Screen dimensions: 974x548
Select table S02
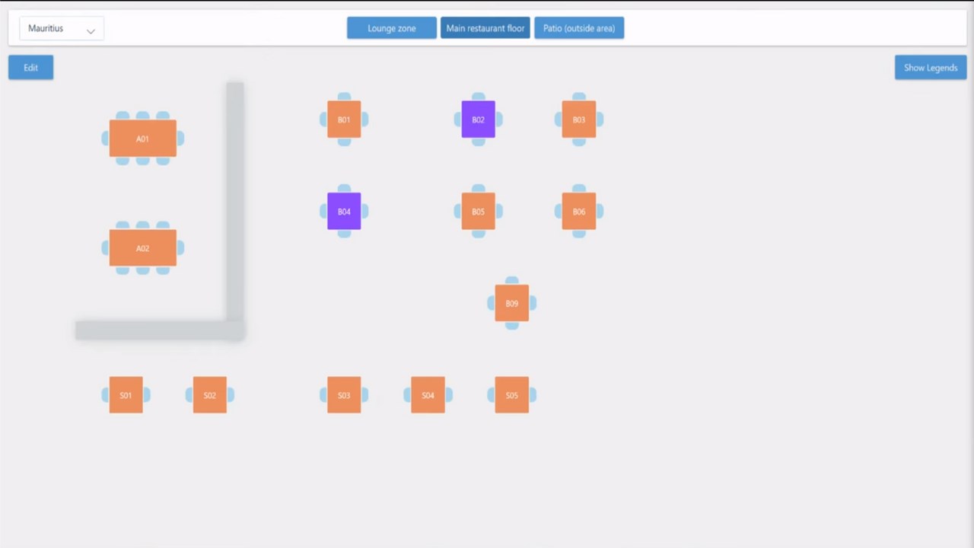pyautogui.click(x=210, y=395)
